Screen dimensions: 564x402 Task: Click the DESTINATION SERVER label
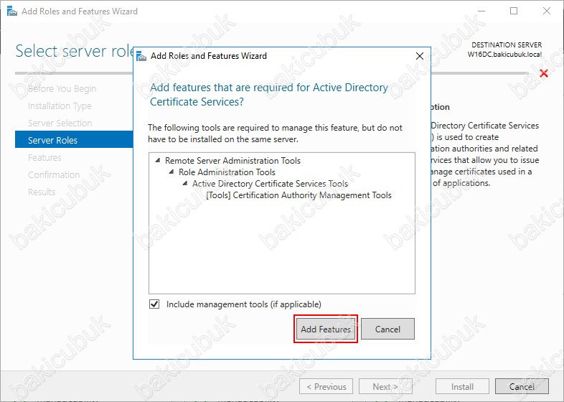click(x=507, y=45)
